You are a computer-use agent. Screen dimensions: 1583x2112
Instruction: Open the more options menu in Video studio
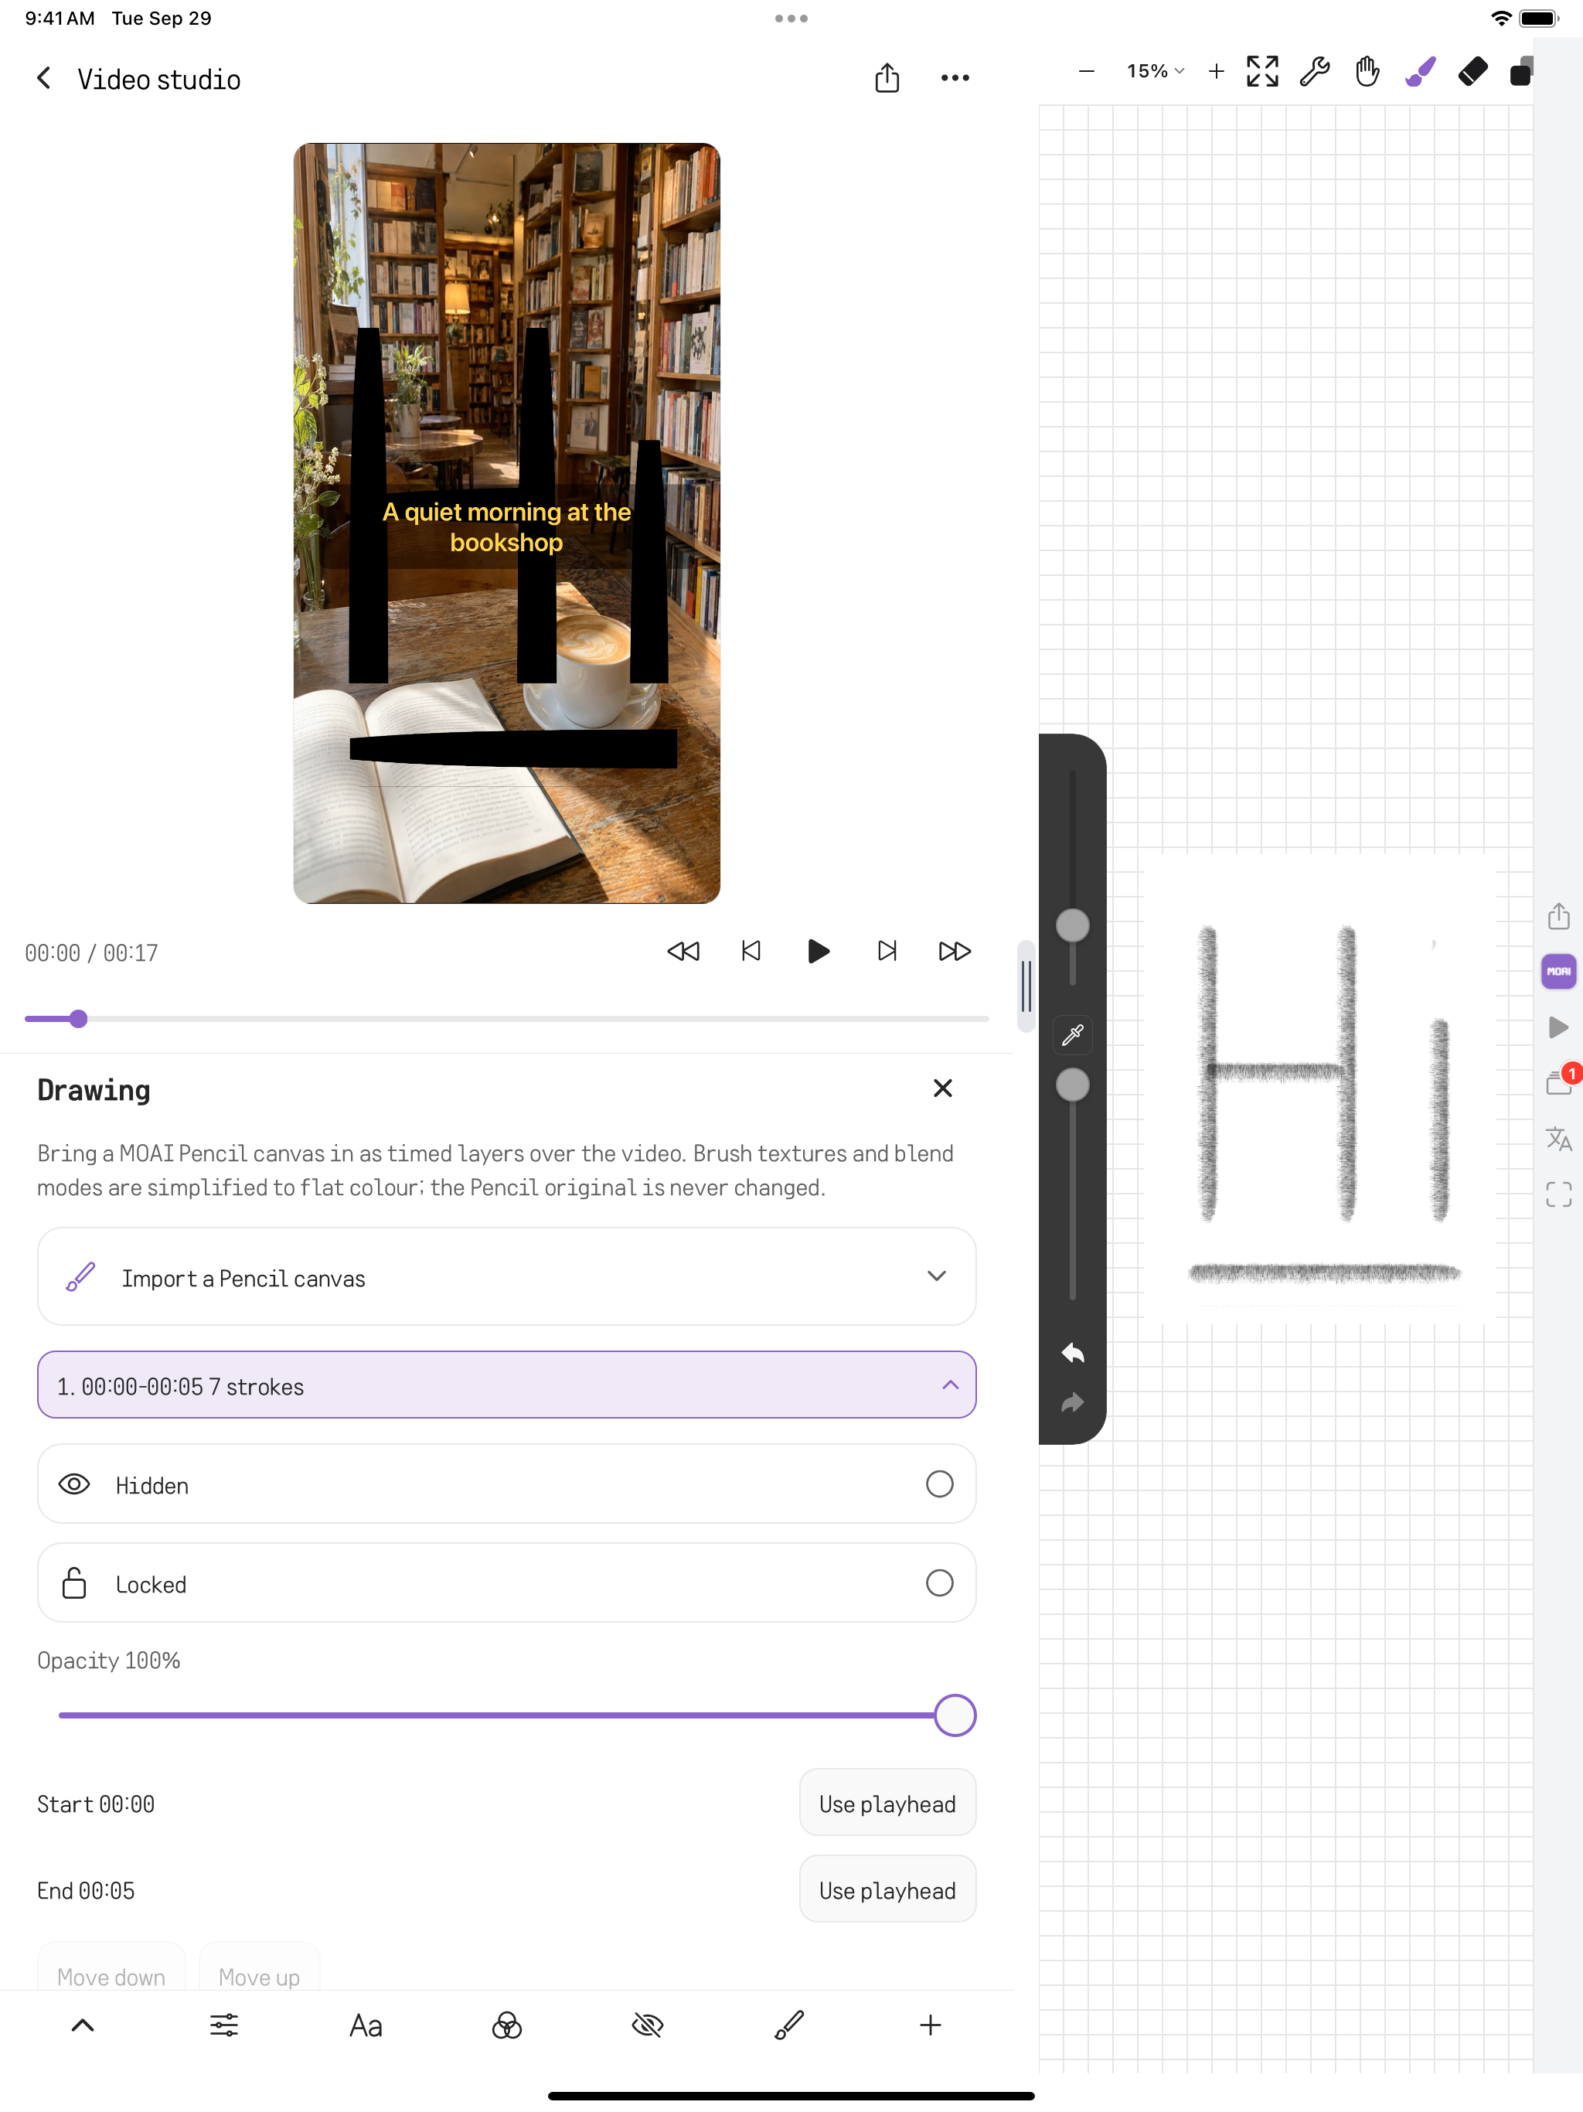[955, 78]
